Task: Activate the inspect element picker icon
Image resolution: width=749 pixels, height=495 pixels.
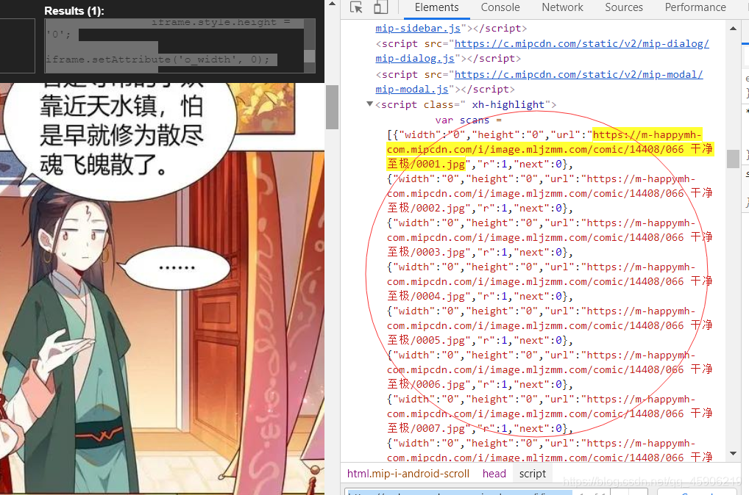Action: 356,7
